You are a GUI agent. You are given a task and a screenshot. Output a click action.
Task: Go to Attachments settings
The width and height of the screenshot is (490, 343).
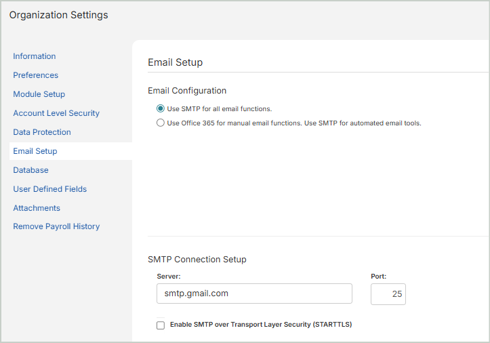click(37, 208)
